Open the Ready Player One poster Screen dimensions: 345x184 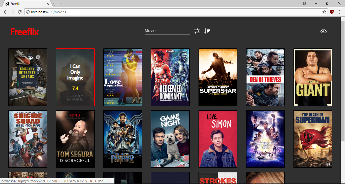click(x=265, y=139)
